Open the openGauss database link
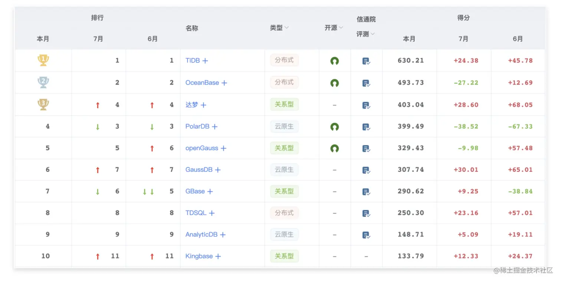This screenshot has height=282, width=561. point(202,148)
